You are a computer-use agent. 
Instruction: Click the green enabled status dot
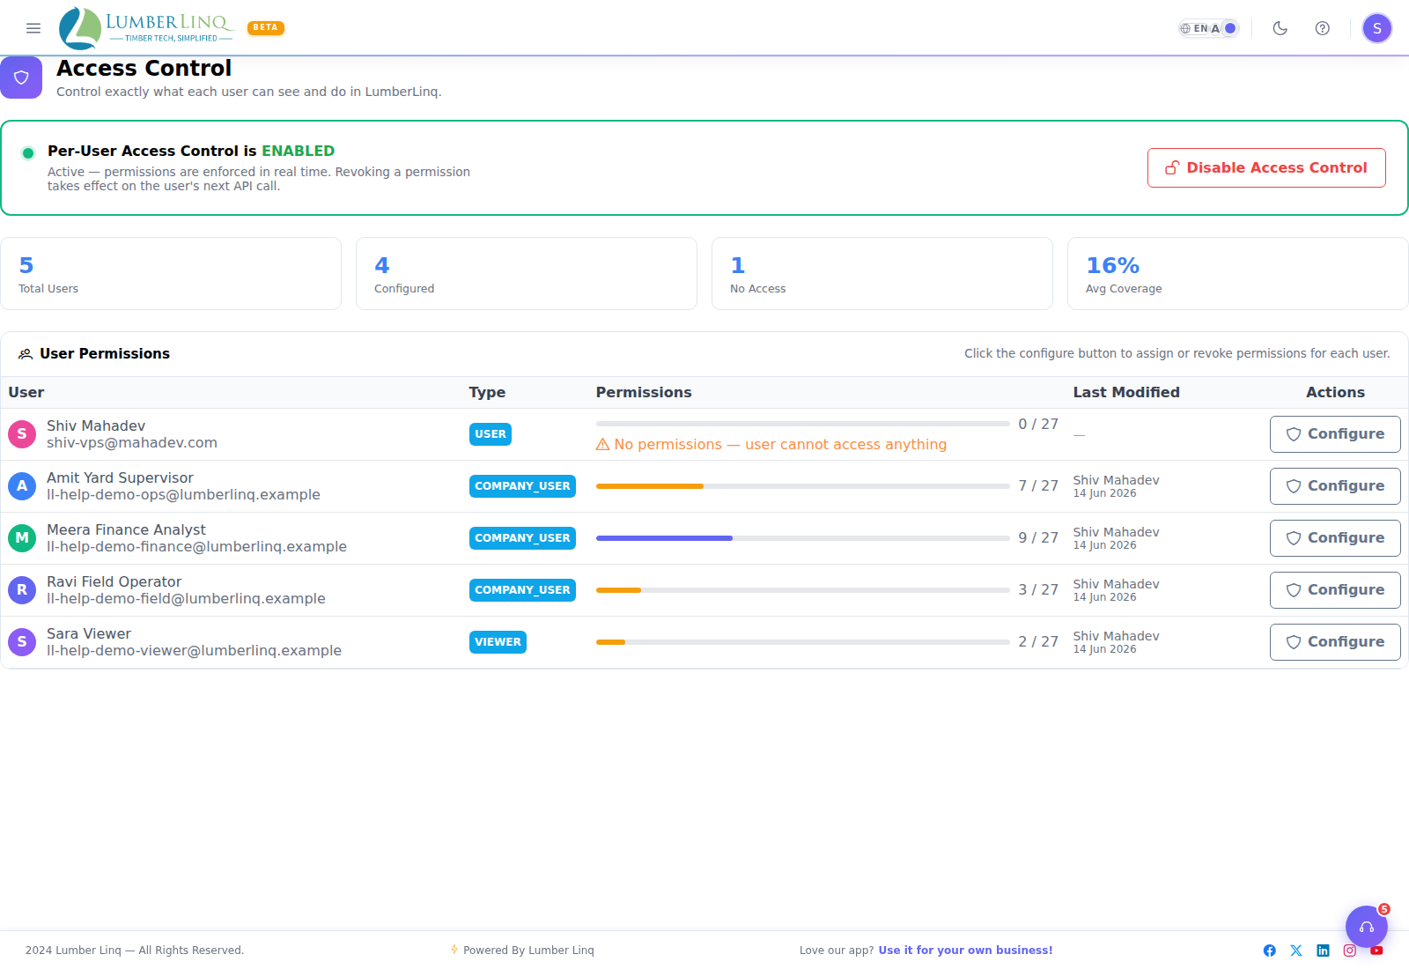(28, 153)
